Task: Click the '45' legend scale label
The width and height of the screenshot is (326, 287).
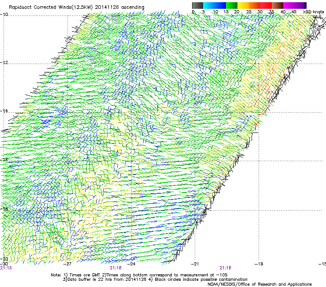Action: point(294,12)
